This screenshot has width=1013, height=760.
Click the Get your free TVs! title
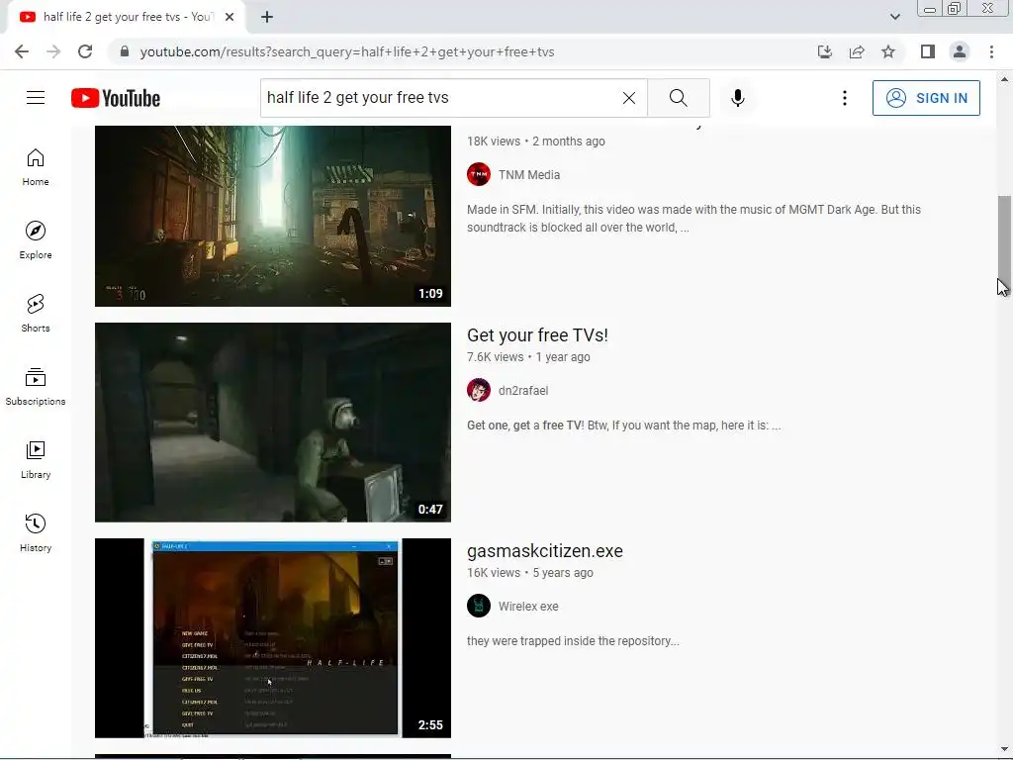tap(537, 334)
